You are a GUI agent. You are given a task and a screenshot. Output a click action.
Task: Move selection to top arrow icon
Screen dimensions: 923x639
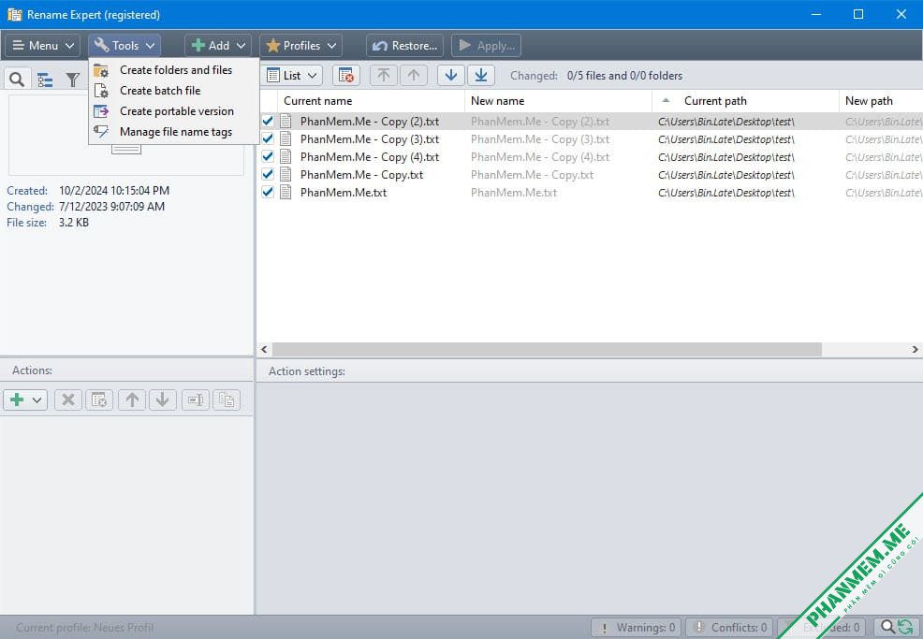pyautogui.click(x=384, y=76)
